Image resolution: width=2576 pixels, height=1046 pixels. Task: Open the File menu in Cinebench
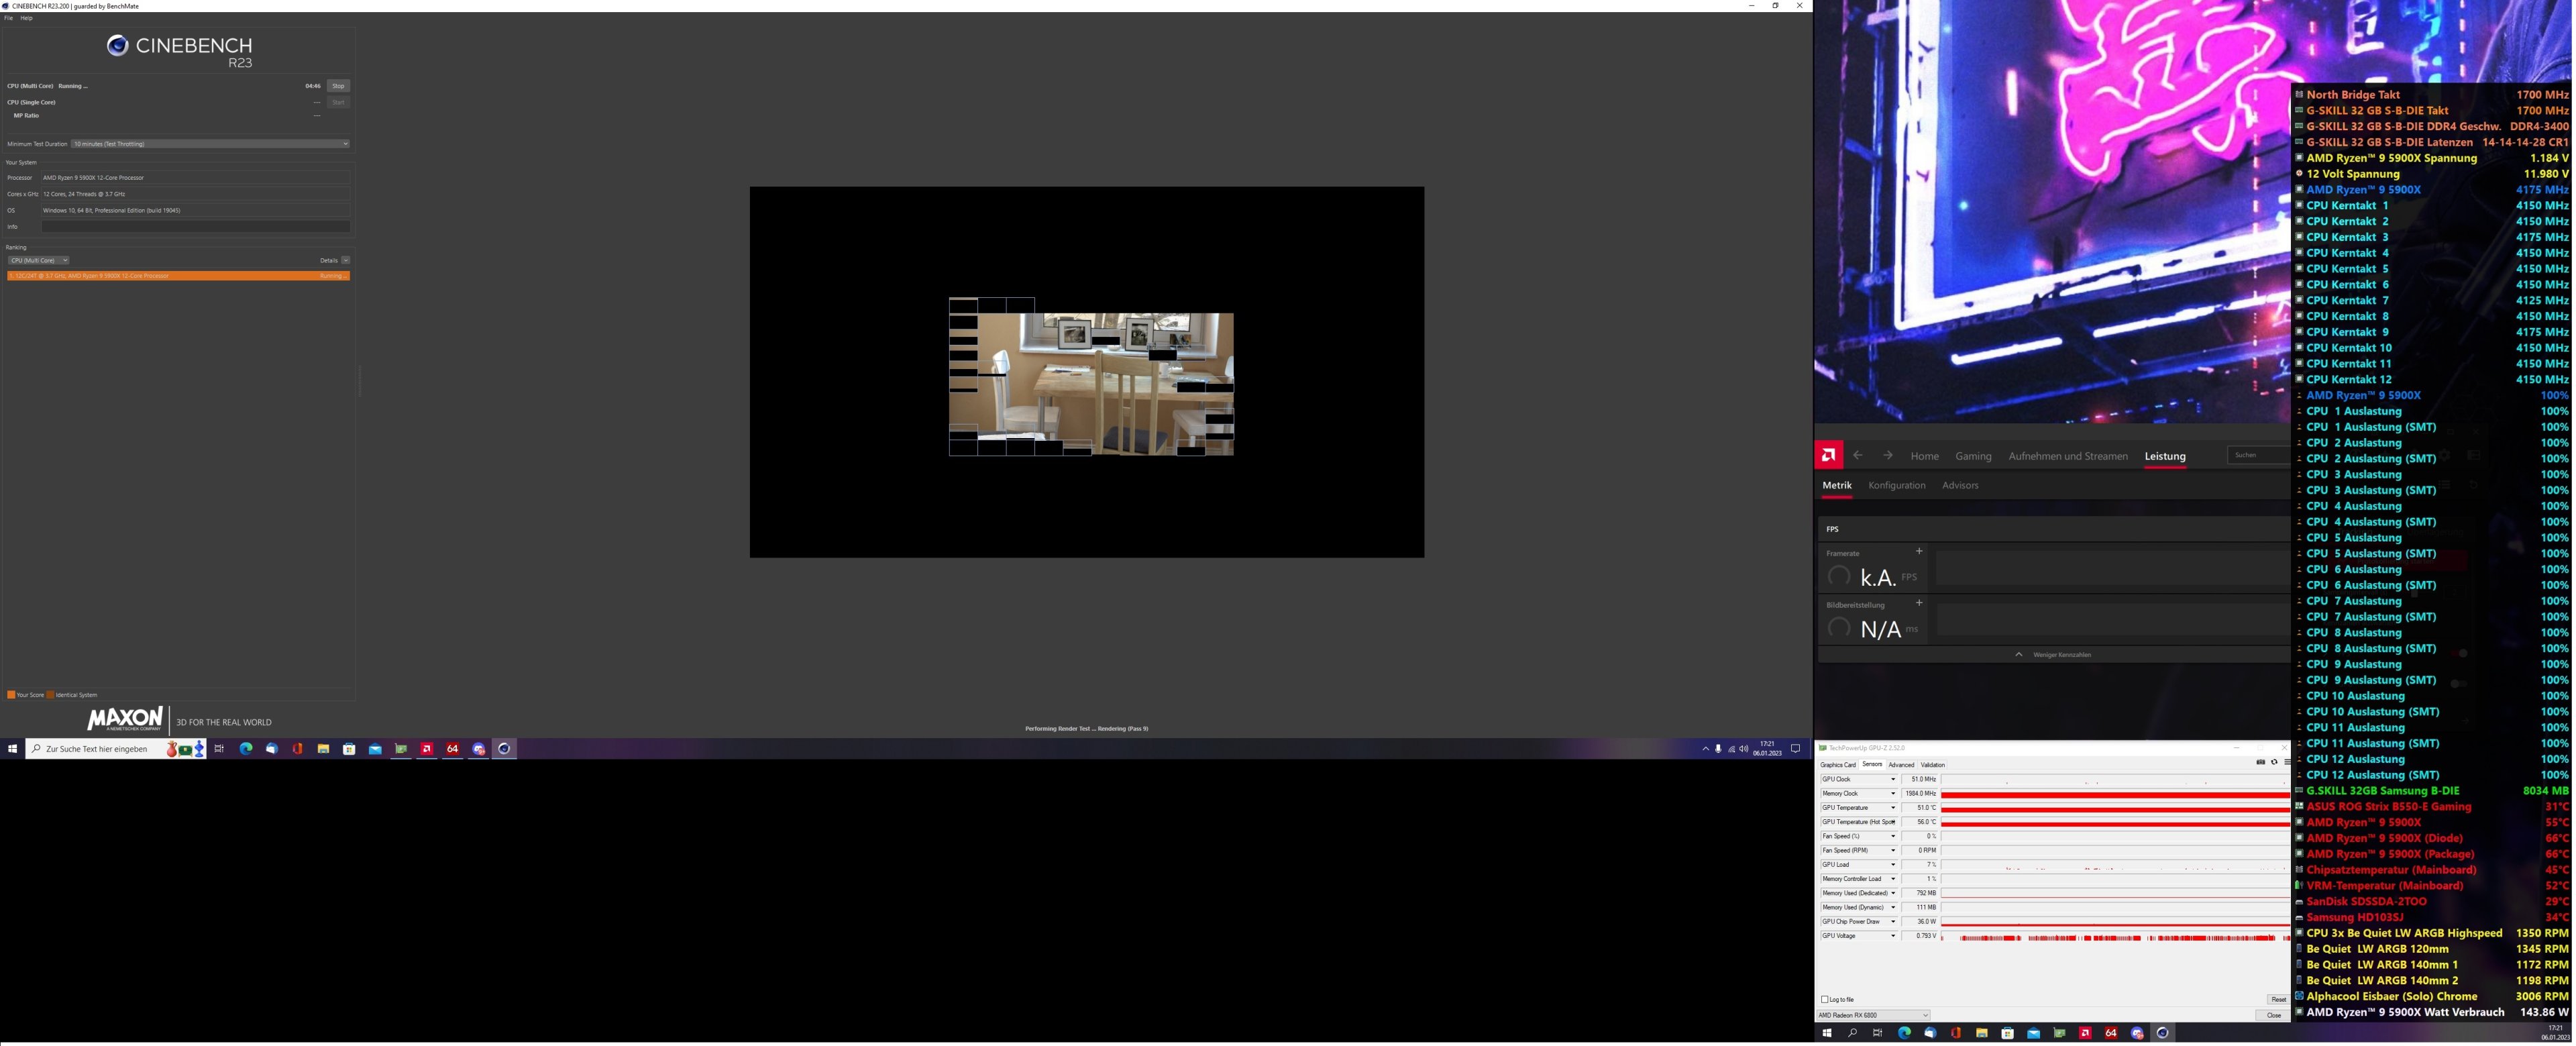(x=7, y=17)
